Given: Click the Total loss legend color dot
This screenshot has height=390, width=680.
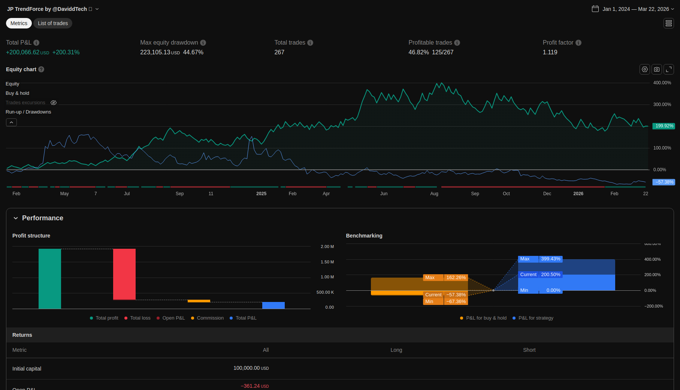Looking at the screenshot, I should click(x=126, y=318).
